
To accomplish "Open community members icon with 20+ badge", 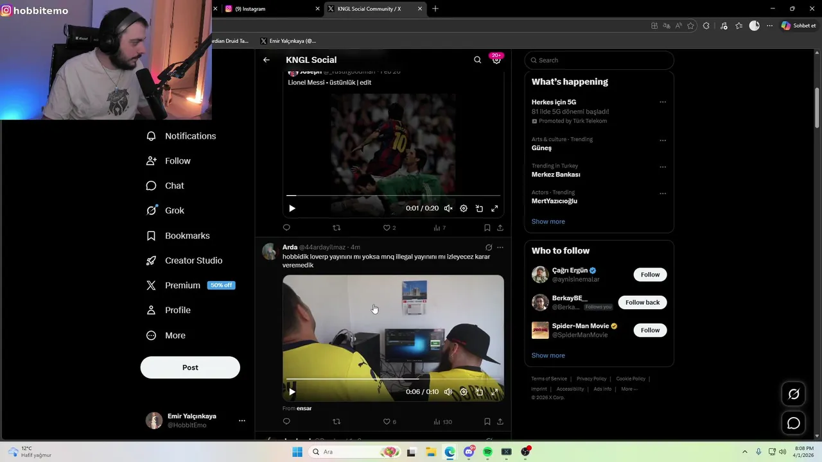I will click(x=496, y=59).
